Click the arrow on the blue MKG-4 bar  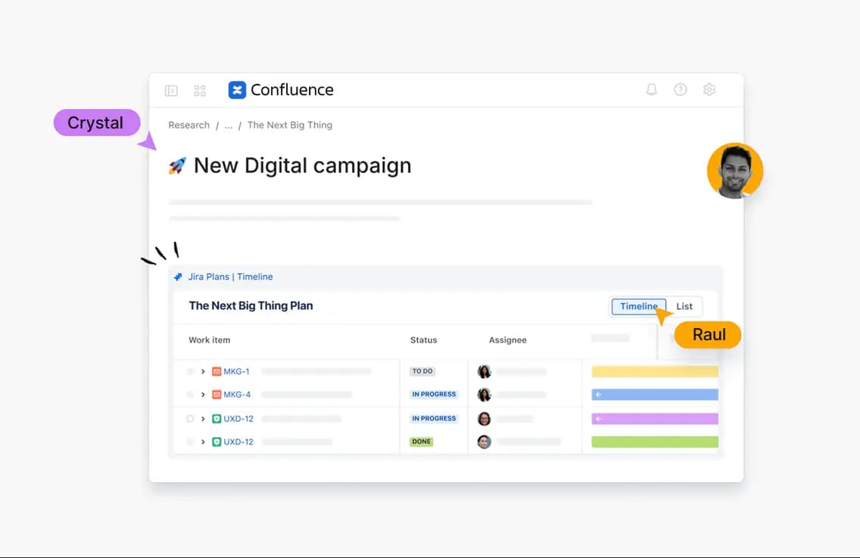tap(598, 394)
